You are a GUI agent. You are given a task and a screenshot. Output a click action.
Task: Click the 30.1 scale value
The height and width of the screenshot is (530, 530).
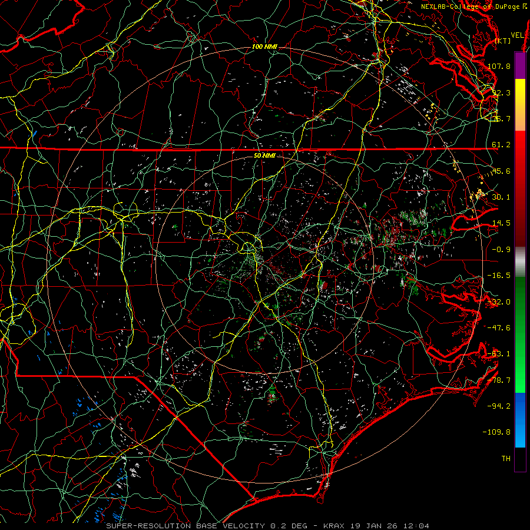coord(501,197)
